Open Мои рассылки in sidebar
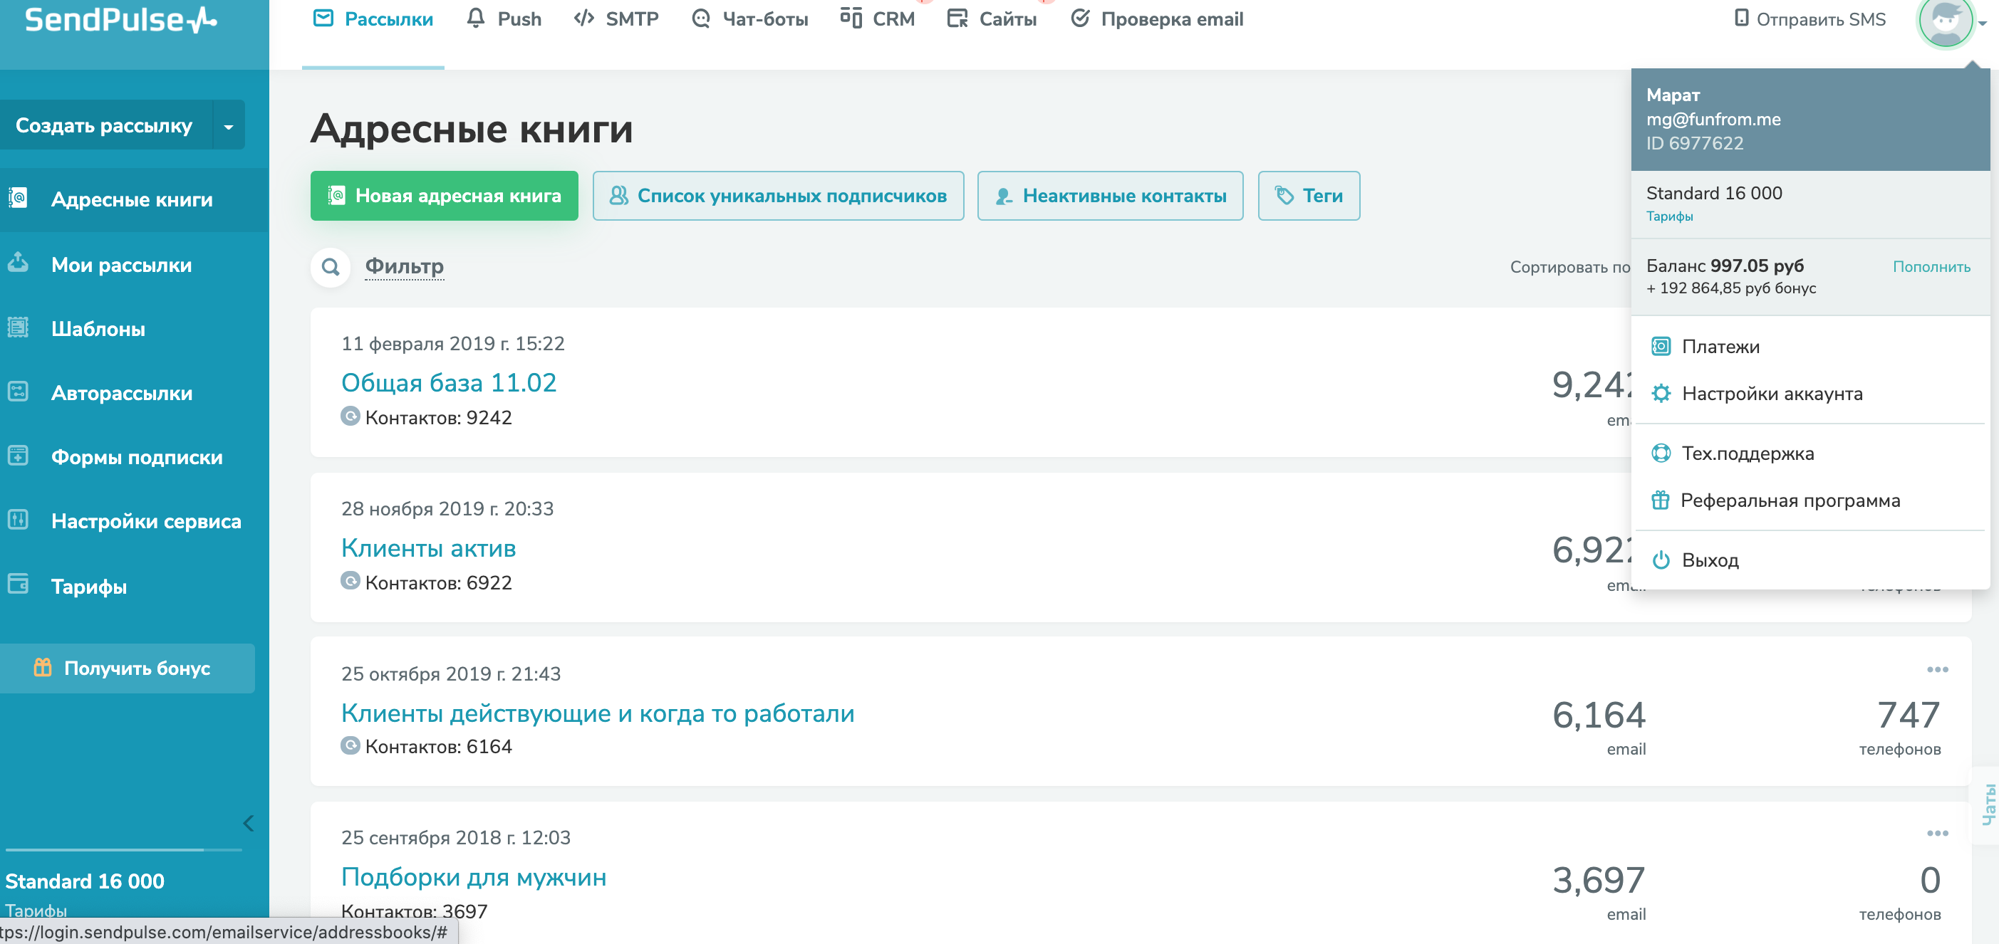Image resolution: width=1999 pixels, height=944 pixels. pyautogui.click(x=121, y=265)
